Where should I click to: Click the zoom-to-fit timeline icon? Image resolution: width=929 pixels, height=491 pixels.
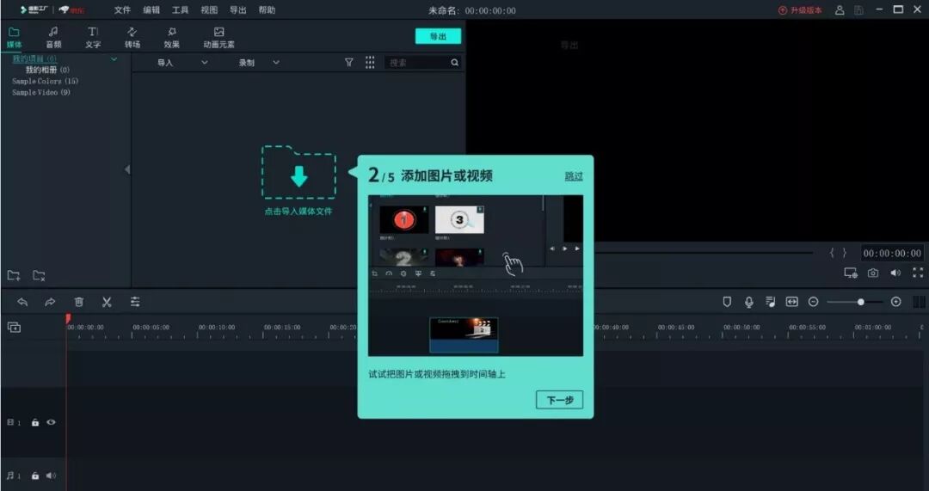[x=791, y=302]
